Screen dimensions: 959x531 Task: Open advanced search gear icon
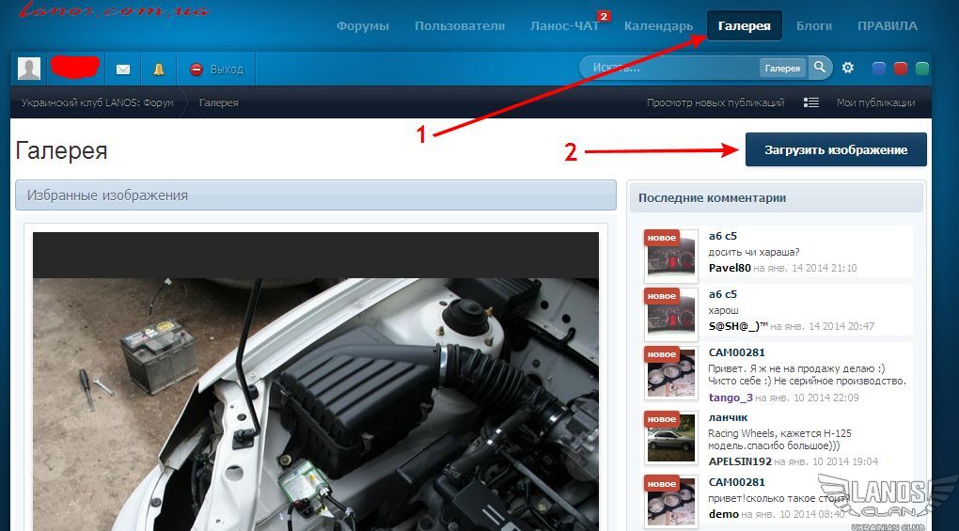click(848, 68)
